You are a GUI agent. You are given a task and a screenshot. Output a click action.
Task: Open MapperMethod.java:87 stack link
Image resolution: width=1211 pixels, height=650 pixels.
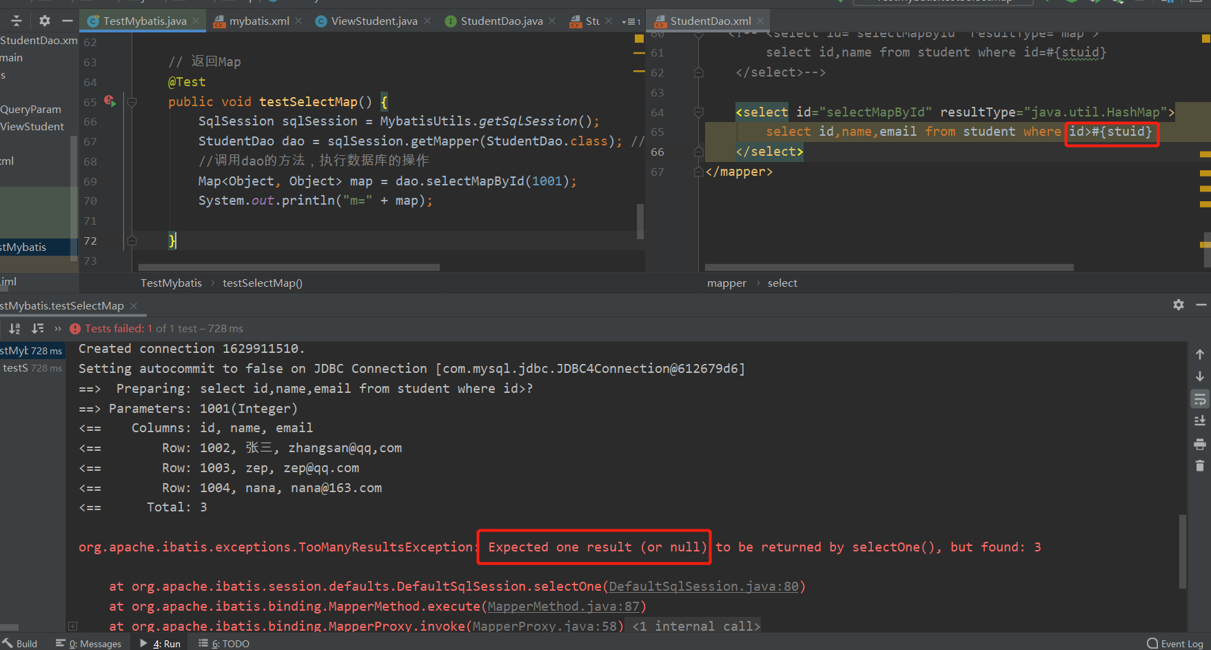564,606
